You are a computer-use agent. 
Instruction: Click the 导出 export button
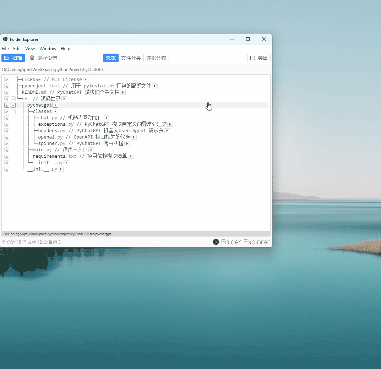tap(259, 58)
